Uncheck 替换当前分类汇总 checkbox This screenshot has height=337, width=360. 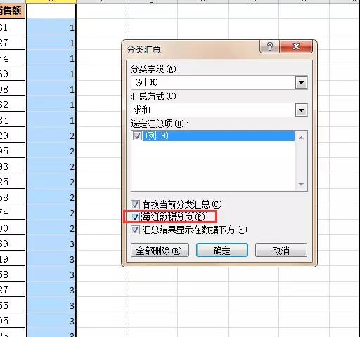pyautogui.click(x=135, y=204)
